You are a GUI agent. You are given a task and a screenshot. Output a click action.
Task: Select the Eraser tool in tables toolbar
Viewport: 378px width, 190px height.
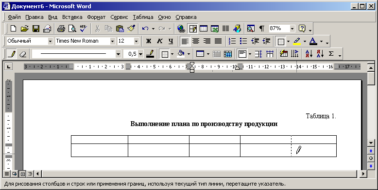[x=22, y=54]
